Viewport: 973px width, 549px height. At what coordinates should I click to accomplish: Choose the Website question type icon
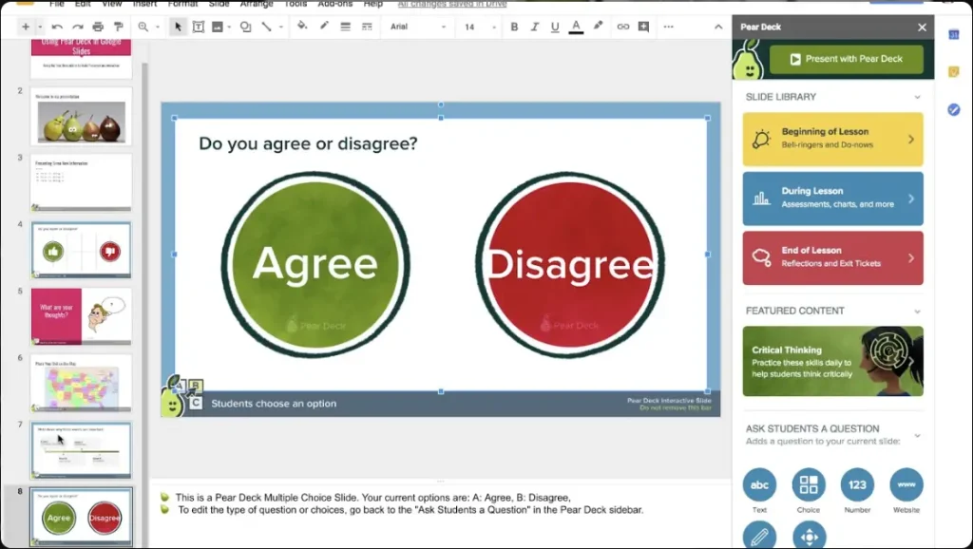pos(907,484)
